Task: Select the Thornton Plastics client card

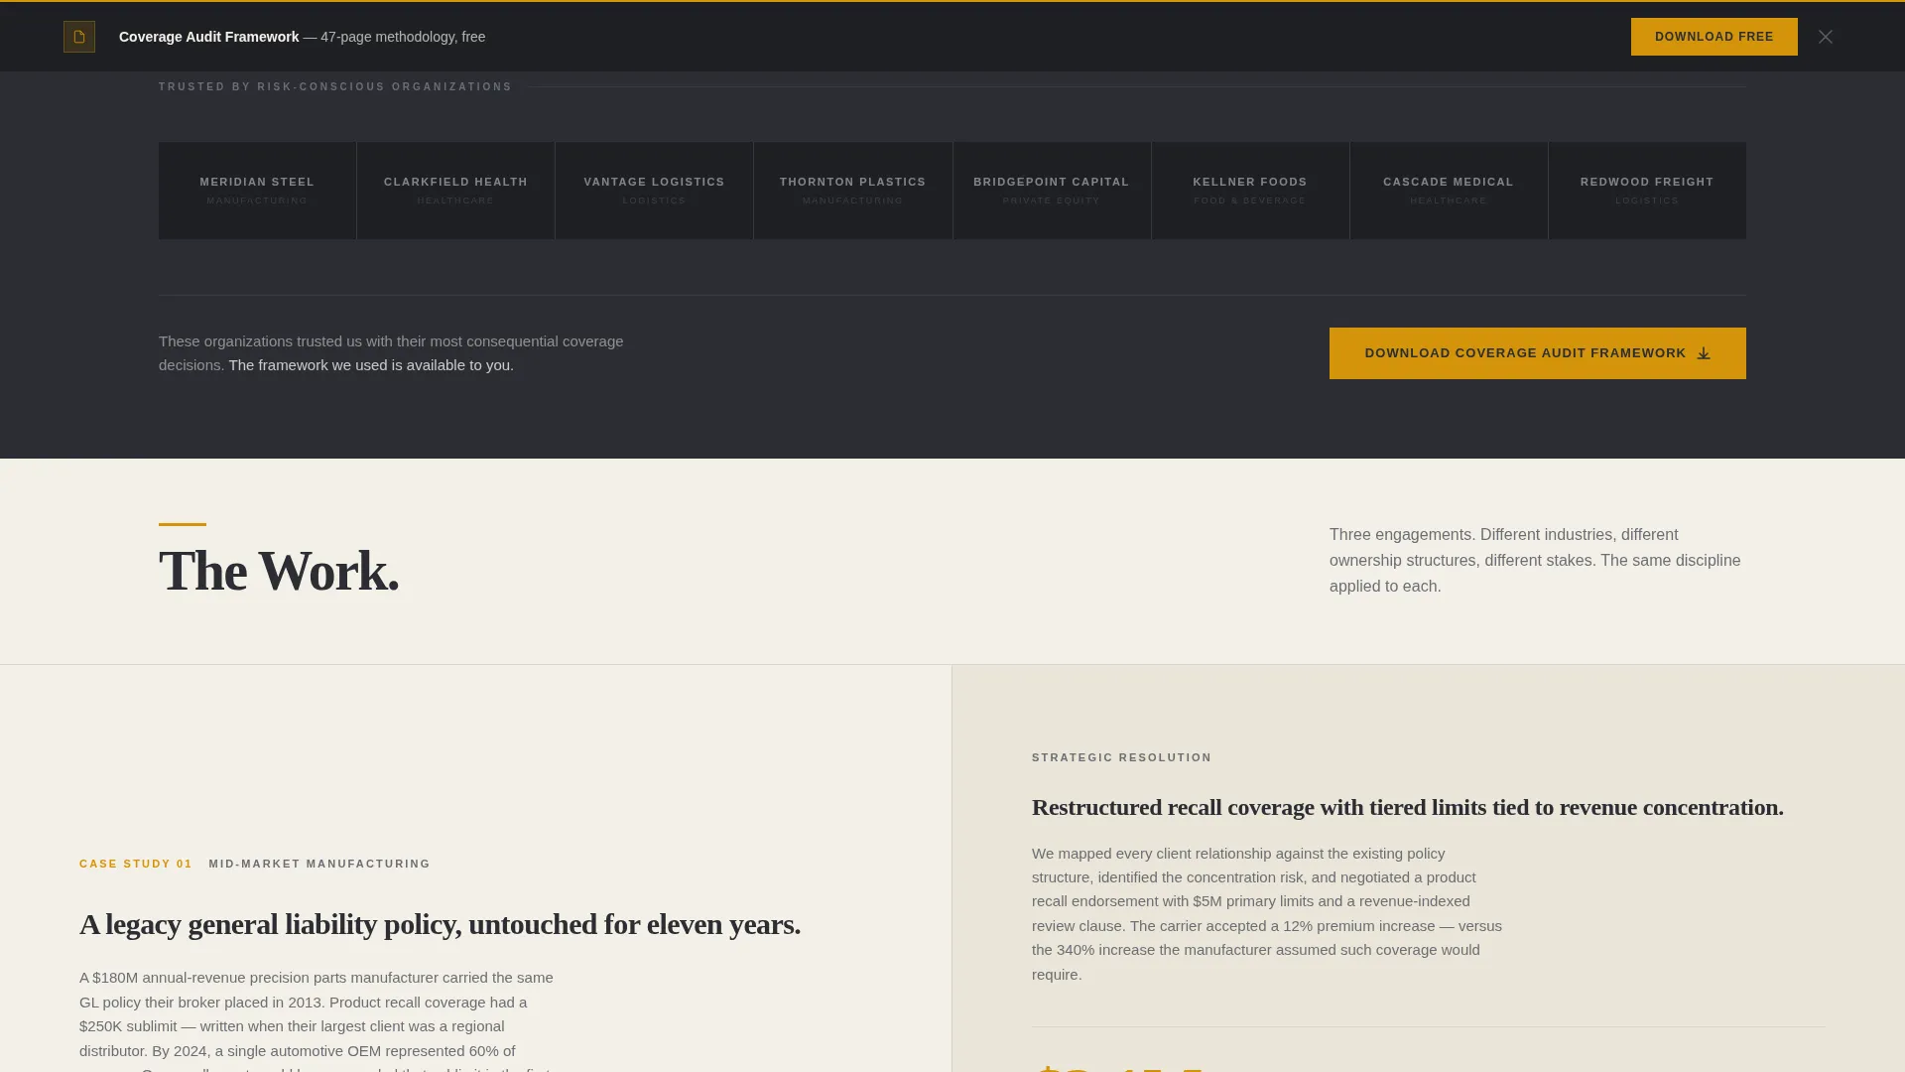Action: pos(852,191)
